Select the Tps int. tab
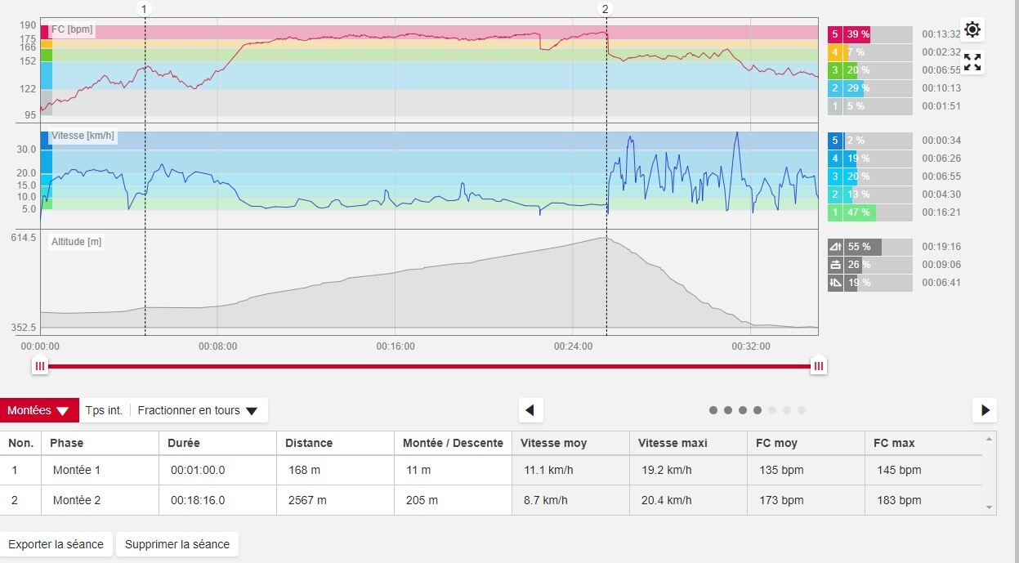This screenshot has height=563, width=1019. [x=104, y=410]
